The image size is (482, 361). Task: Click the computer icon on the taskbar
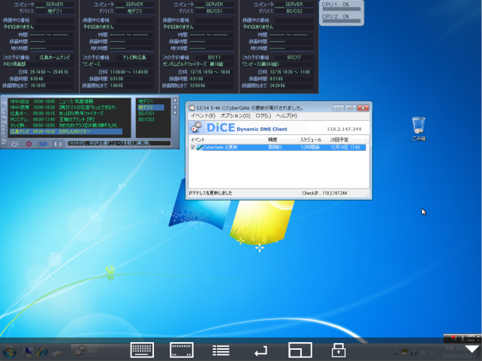click(28, 352)
